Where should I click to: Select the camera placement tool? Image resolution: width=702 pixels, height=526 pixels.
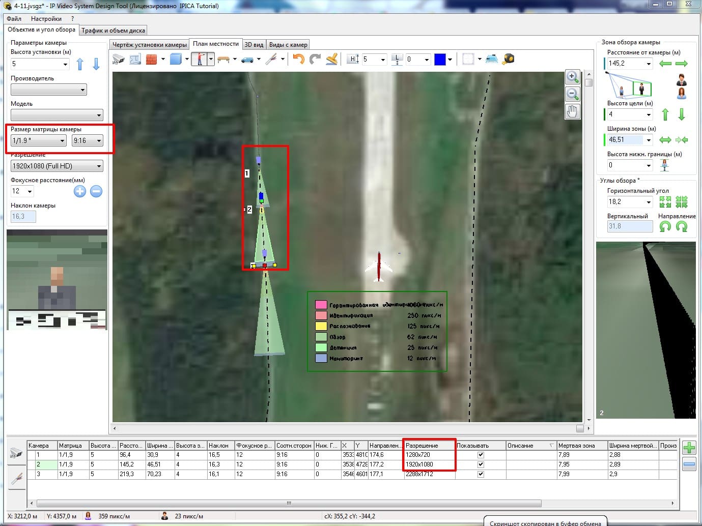point(118,60)
